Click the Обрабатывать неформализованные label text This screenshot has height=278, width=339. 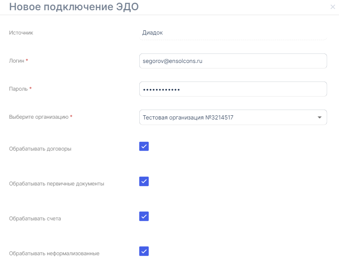(54, 253)
